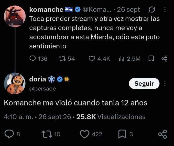Screen dimensions: 174x146
Task: Like doria's tweet with 422 likes
Action: pyautogui.click(x=91, y=134)
